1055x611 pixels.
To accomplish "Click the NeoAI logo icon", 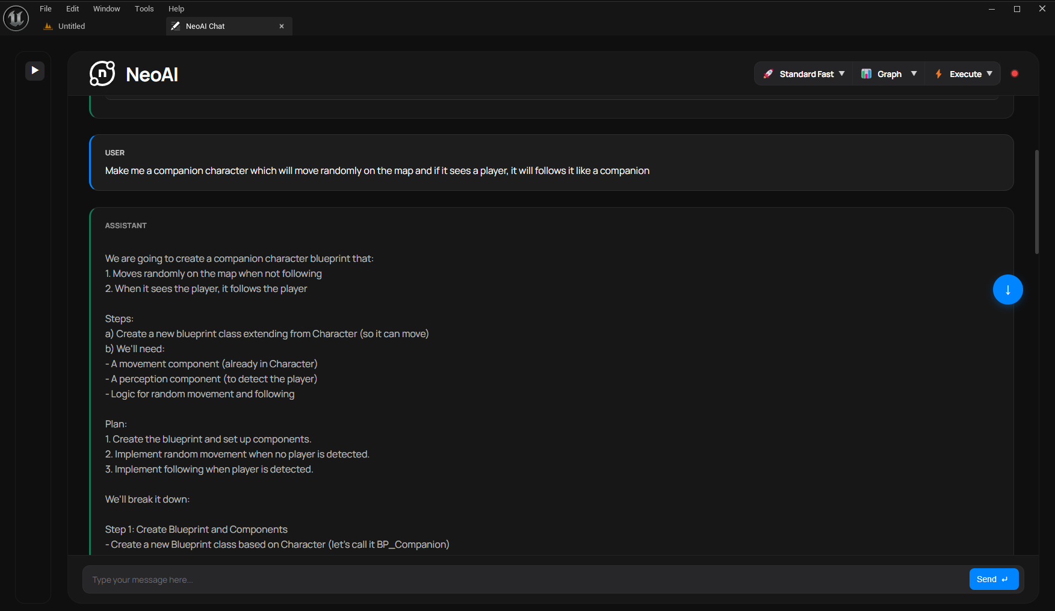I will coord(102,74).
